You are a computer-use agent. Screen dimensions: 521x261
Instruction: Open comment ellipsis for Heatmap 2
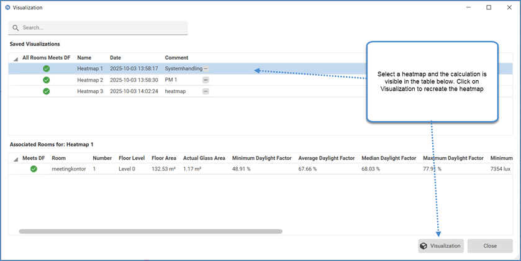206,80
